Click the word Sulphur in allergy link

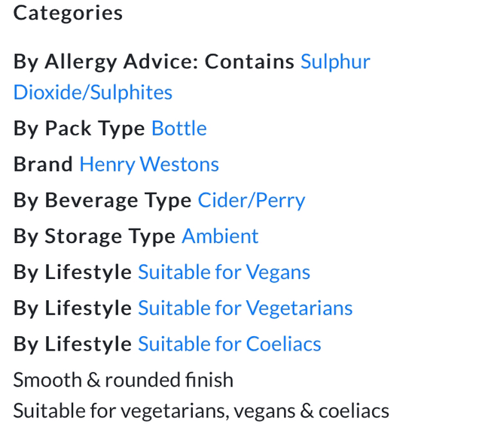(335, 62)
